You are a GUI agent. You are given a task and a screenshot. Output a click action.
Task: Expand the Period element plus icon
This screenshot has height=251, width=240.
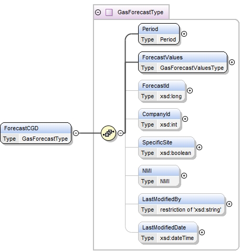click(x=184, y=34)
